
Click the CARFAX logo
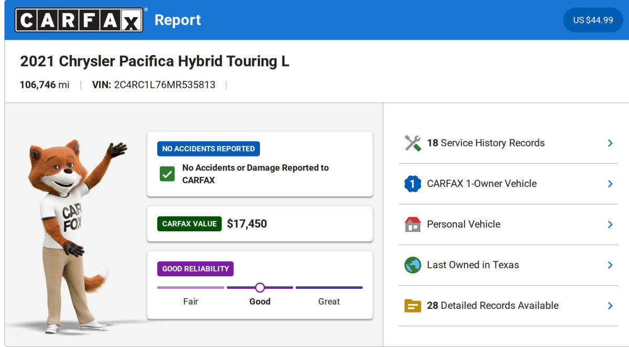[79, 20]
